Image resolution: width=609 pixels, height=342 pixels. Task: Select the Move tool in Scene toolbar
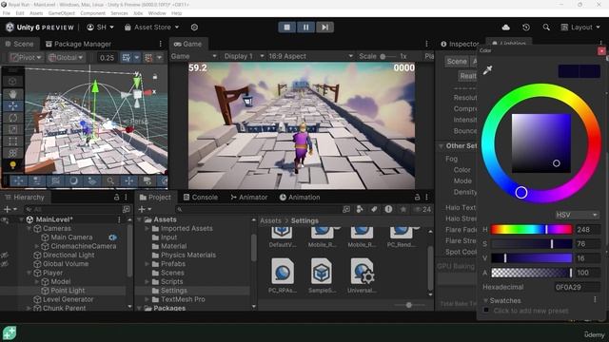[12, 105]
